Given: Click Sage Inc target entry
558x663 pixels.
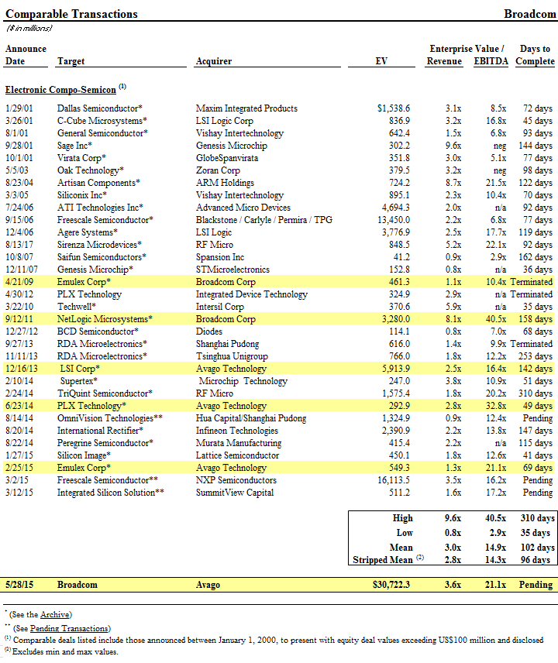Looking at the screenshot, I should point(74,146).
